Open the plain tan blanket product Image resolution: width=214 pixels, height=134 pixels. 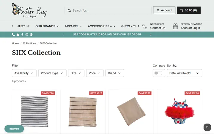(131, 112)
